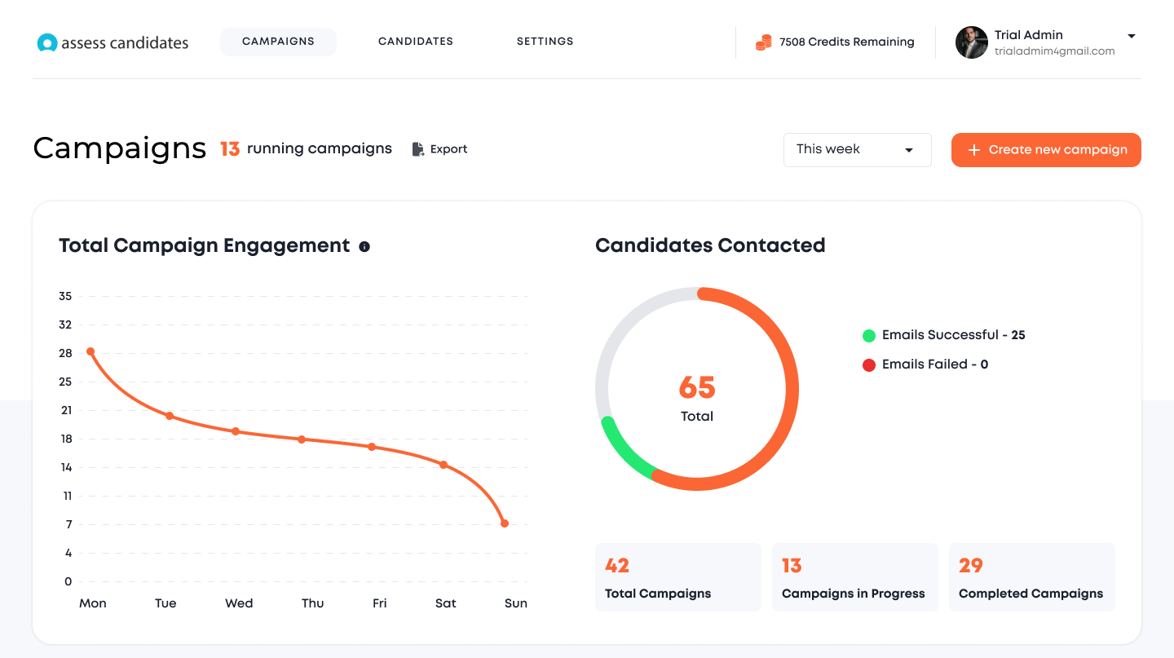Viewport: 1174px width, 658px height.
Task: Click the plus icon in Create new campaign
Action: (x=973, y=150)
